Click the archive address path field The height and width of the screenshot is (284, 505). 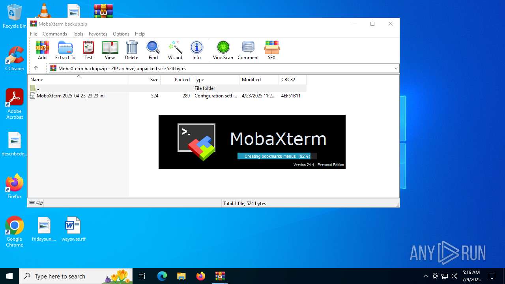(x=223, y=69)
